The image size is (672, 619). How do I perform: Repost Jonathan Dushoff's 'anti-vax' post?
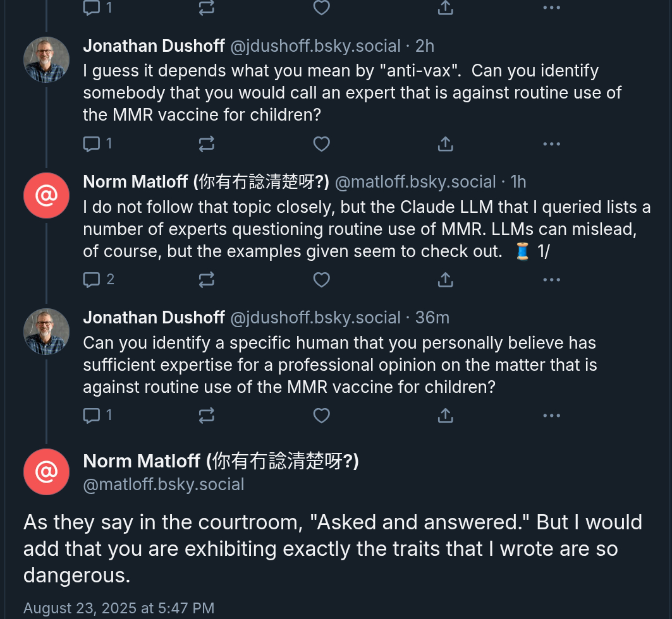(x=207, y=144)
